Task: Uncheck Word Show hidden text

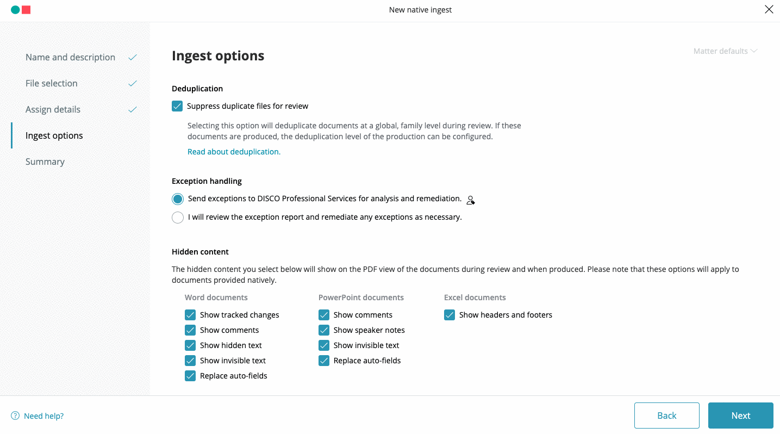Action: pos(190,345)
